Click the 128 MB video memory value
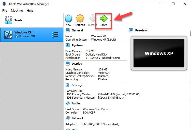Image resolution: width=191 pixels, height=130 pixels. pyautogui.click(x=103, y=69)
